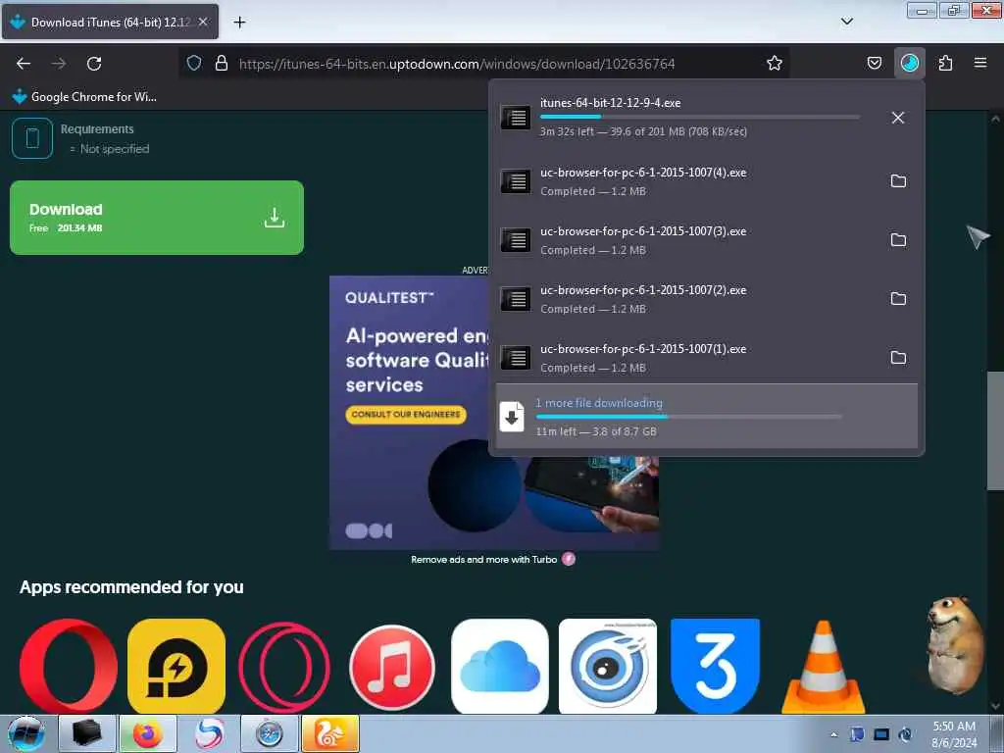The width and height of the screenshot is (1004, 753).
Task: Click the 1 more file downloading link
Action: [599, 403]
